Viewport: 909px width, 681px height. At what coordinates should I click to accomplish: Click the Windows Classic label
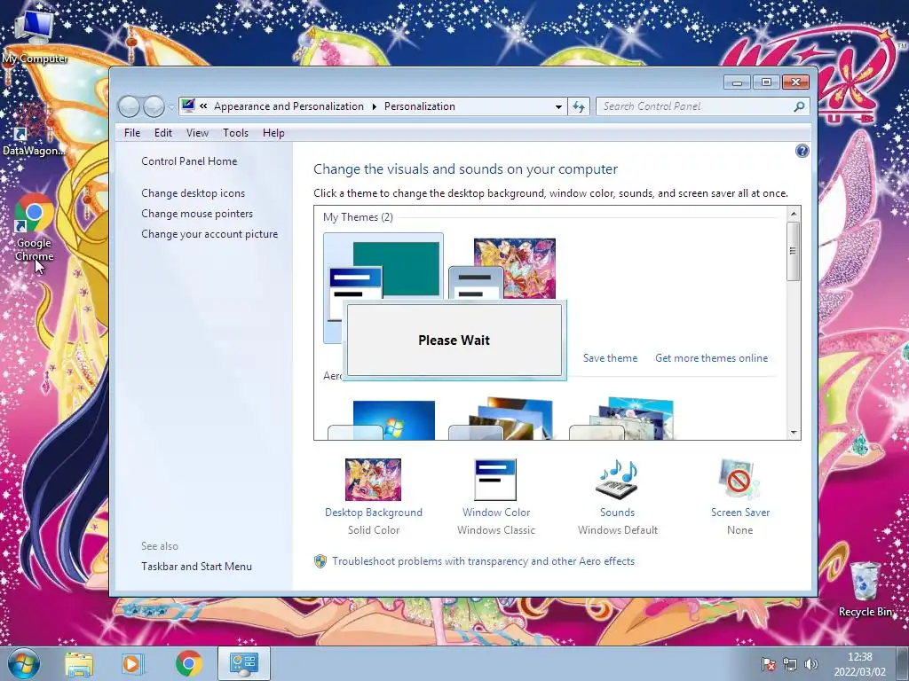coord(496,530)
